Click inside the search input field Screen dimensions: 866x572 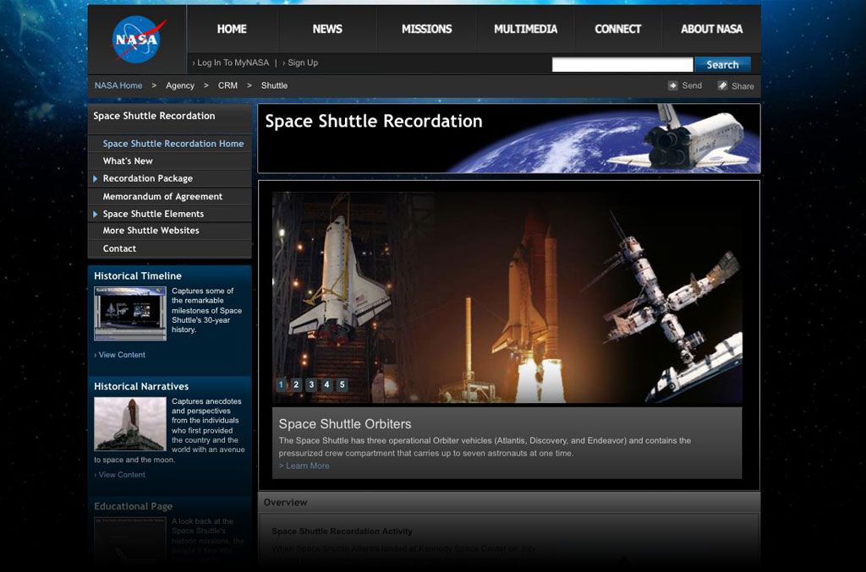(x=622, y=63)
